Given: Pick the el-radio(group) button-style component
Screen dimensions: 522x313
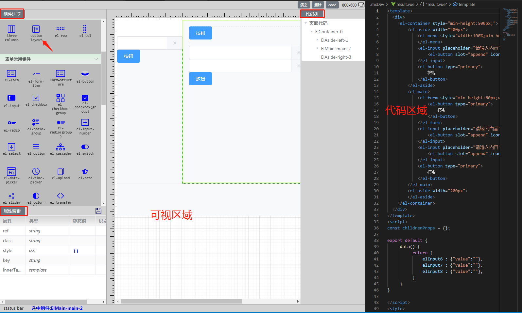Looking at the screenshot, I should pyautogui.click(x=61, y=128).
